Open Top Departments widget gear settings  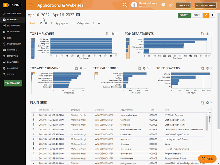tap(207, 34)
